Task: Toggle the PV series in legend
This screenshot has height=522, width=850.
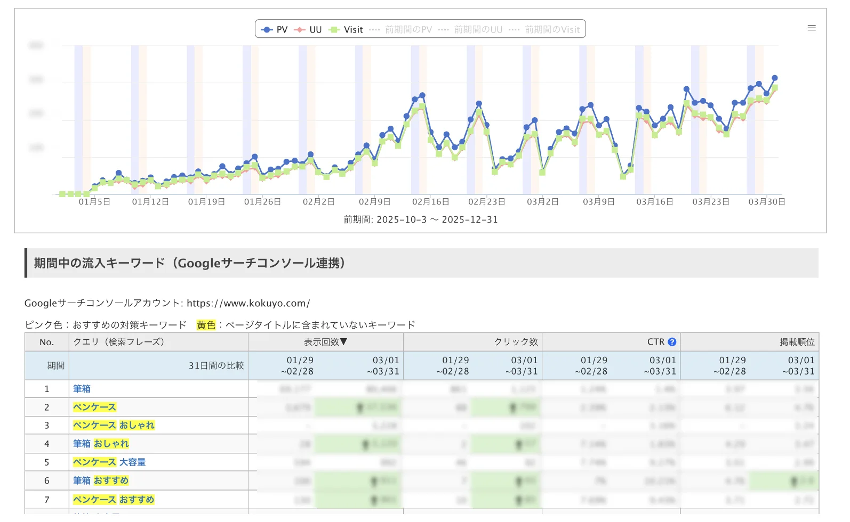Action: click(274, 30)
